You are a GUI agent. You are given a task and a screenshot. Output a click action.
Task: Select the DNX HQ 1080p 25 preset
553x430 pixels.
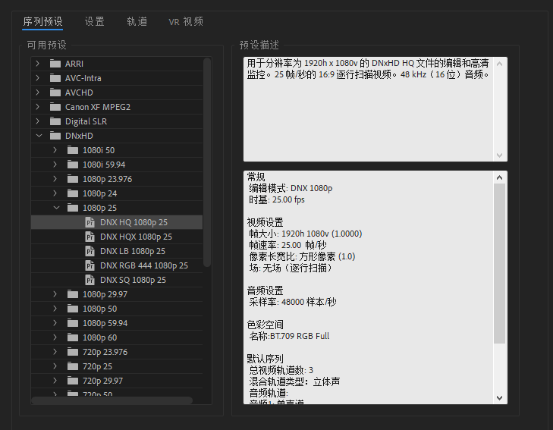click(134, 222)
